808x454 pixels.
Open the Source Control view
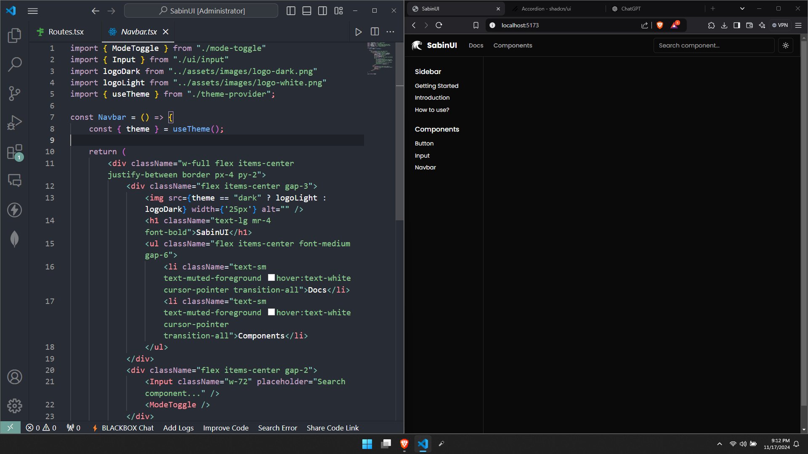point(15,93)
